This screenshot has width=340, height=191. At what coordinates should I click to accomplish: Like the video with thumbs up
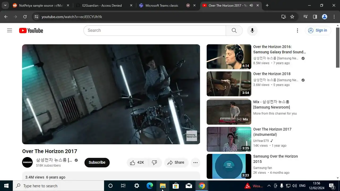click(x=137, y=163)
